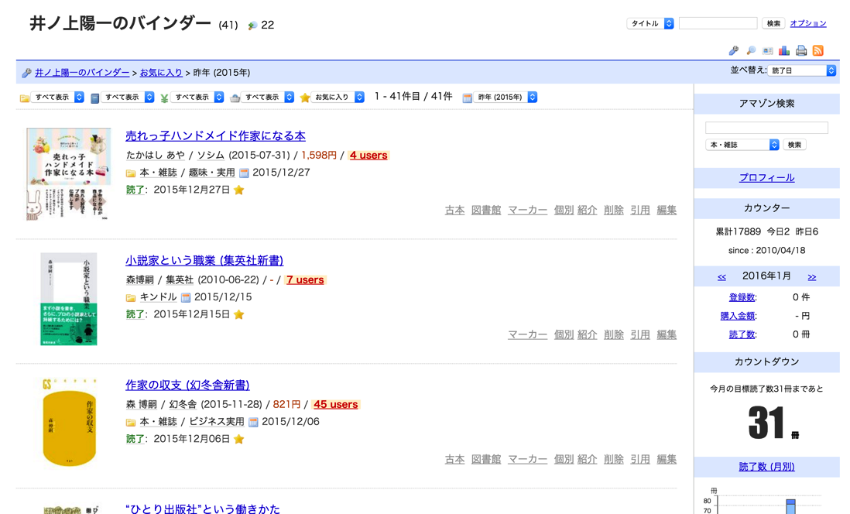
Task: Click 読了 link on 小説家という職業 row
Action: [x=135, y=314]
